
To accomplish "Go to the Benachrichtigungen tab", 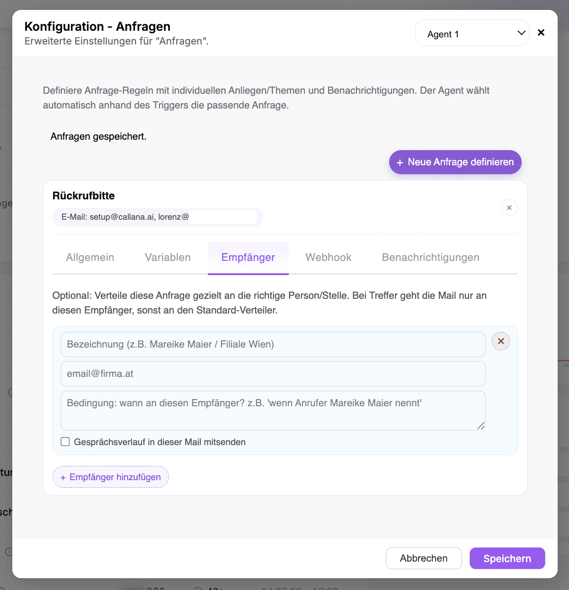I will click(x=431, y=258).
